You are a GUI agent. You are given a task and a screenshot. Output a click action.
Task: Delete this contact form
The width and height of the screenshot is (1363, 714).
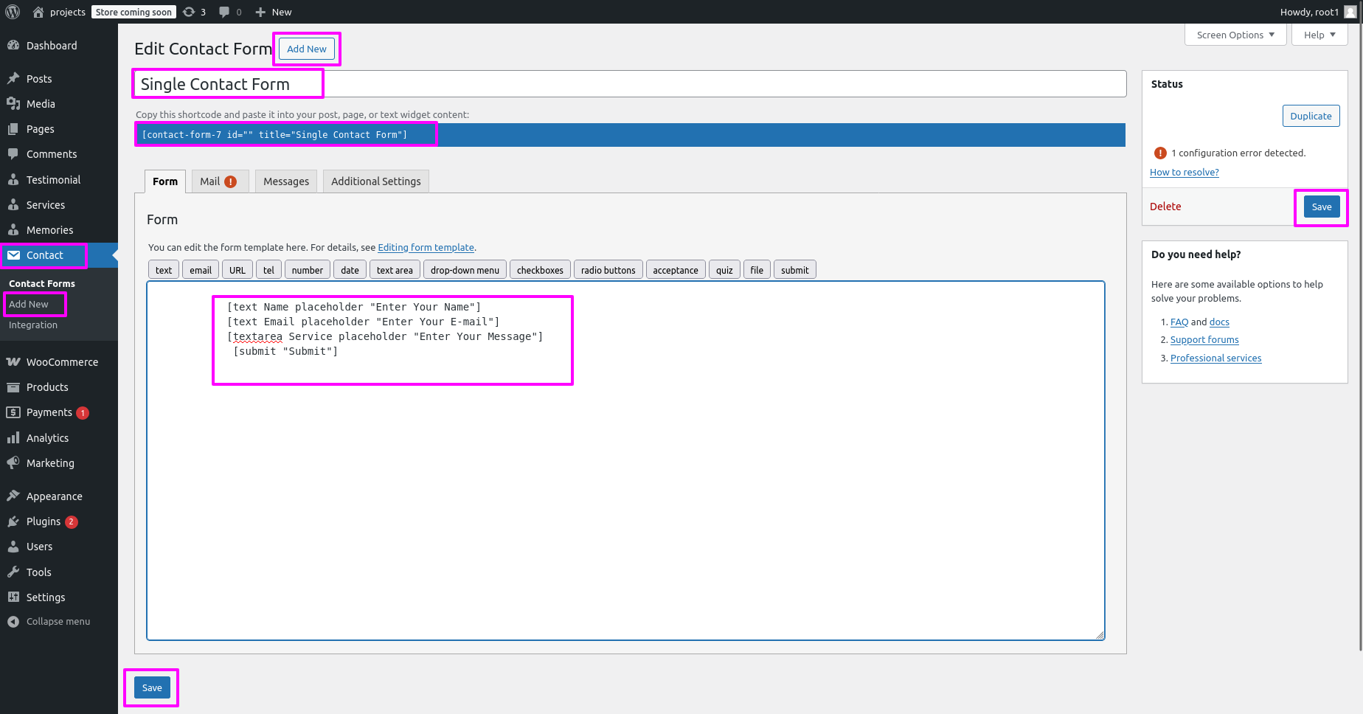1165,207
